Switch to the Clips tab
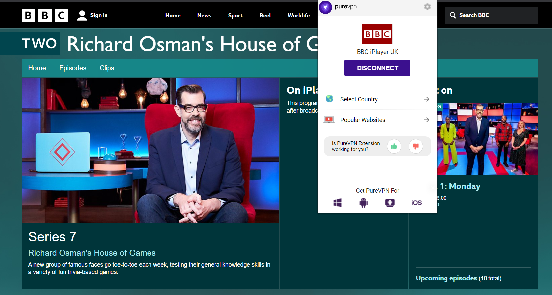Screen dimensions: 552x295 click(107, 68)
